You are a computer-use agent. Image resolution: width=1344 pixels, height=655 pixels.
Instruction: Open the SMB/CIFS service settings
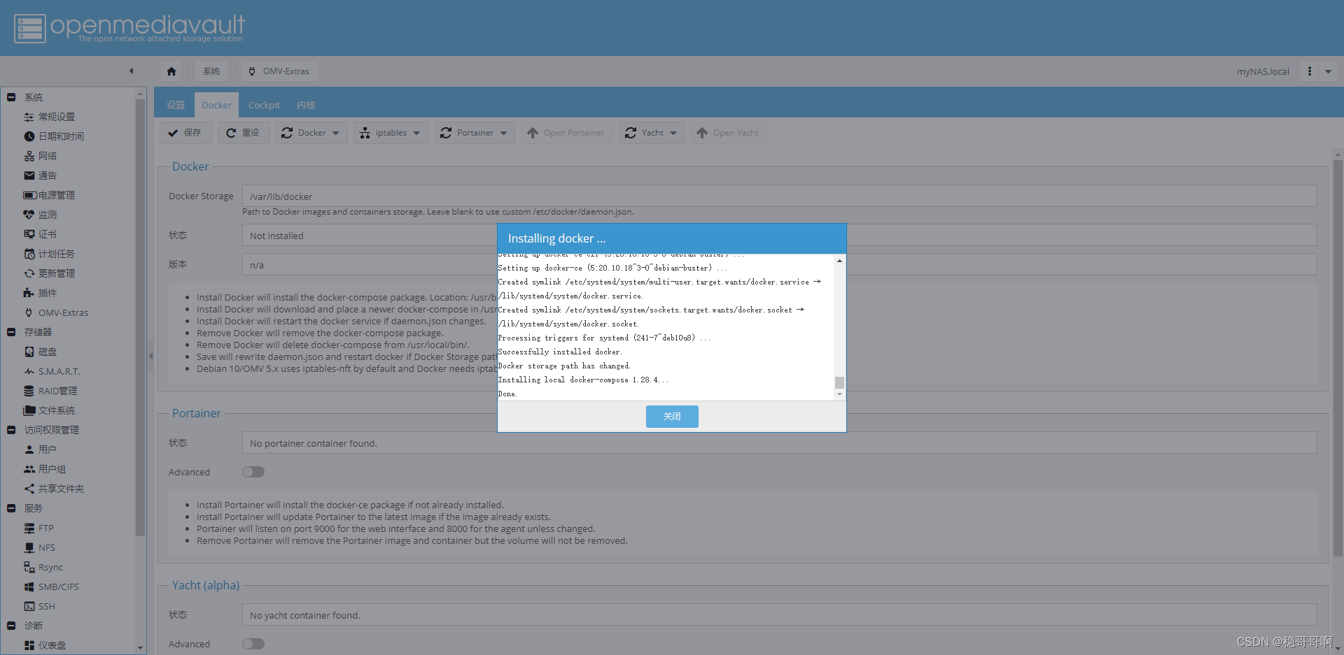point(57,586)
